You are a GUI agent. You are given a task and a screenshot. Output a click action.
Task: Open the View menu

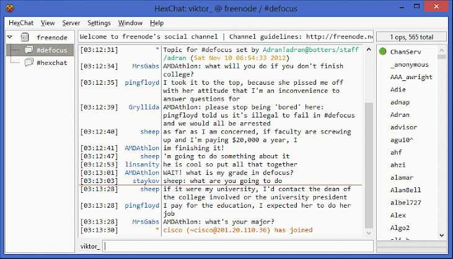tap(48, 23)
